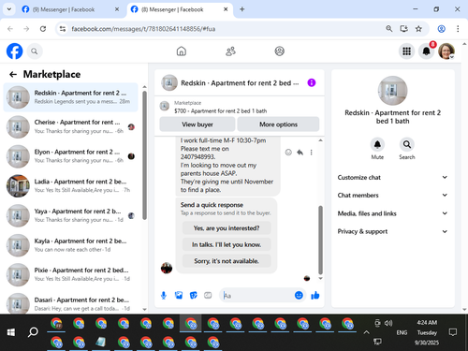Open the Groups icon in top navigation
This screenshot has width=468, height=351.
pos(280,51)
